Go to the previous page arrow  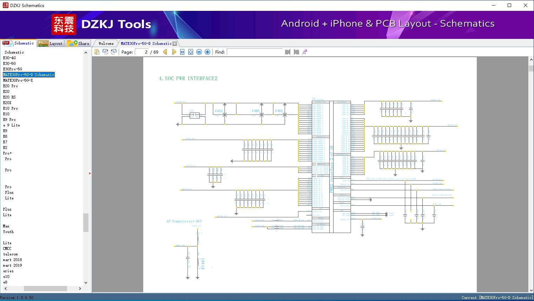(165, 52)
